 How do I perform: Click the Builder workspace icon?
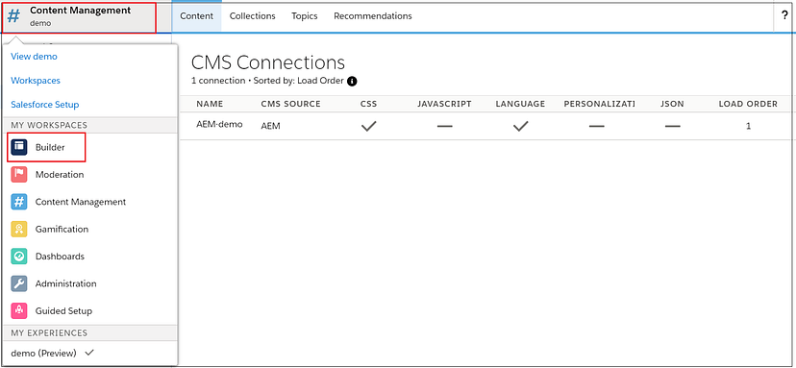click(19, 147)
